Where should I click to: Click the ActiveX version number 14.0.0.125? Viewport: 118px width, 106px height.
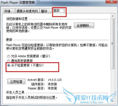click(x=55, y=80)
